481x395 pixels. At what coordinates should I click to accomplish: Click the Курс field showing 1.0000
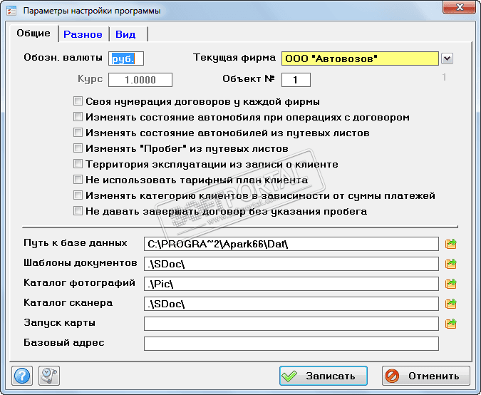point(140,80)
